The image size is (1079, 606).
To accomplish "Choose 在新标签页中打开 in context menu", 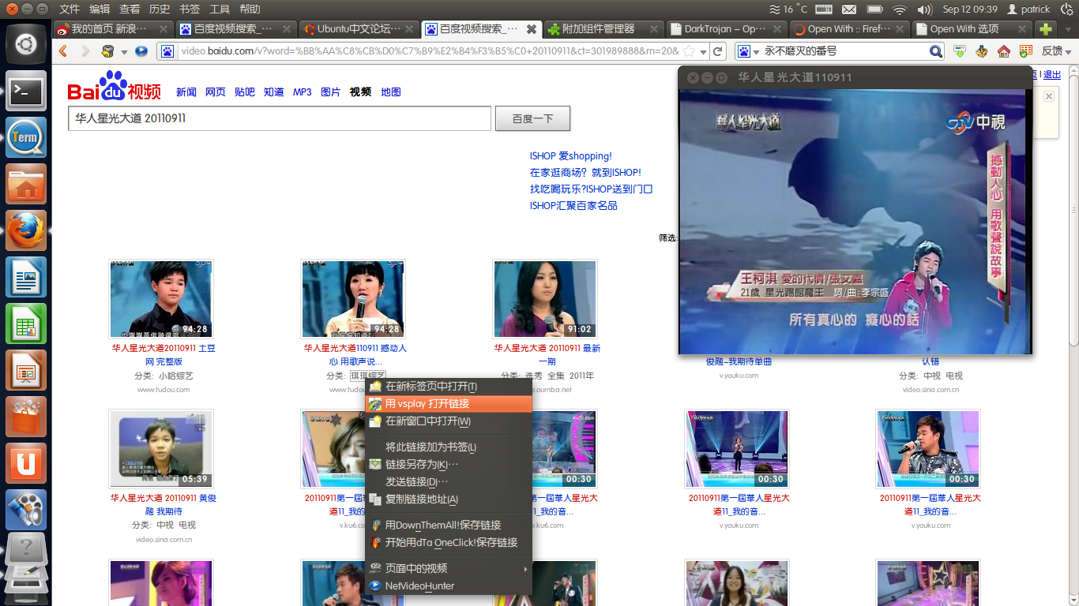I will click(449, 387).
